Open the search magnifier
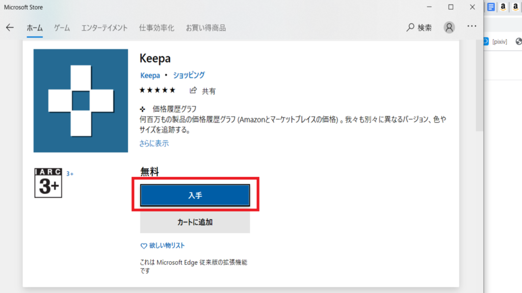522x293 pixels. point(410,27)
